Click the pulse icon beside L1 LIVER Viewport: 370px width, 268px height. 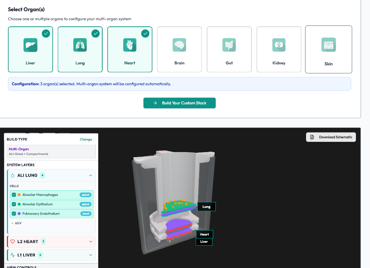13,255
